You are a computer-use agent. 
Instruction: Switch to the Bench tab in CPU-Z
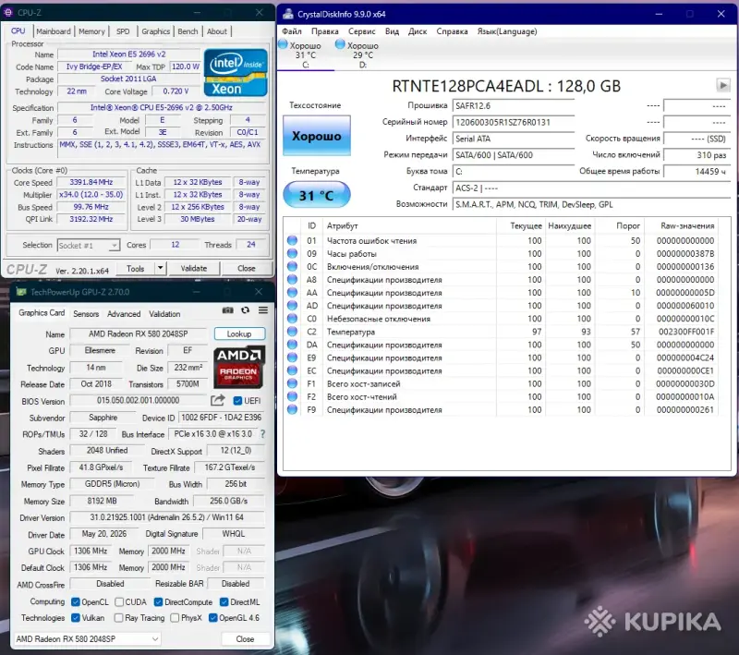(188, 31)
